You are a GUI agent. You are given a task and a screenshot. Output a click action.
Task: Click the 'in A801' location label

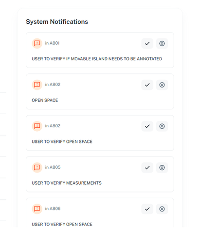coord(52,43)
